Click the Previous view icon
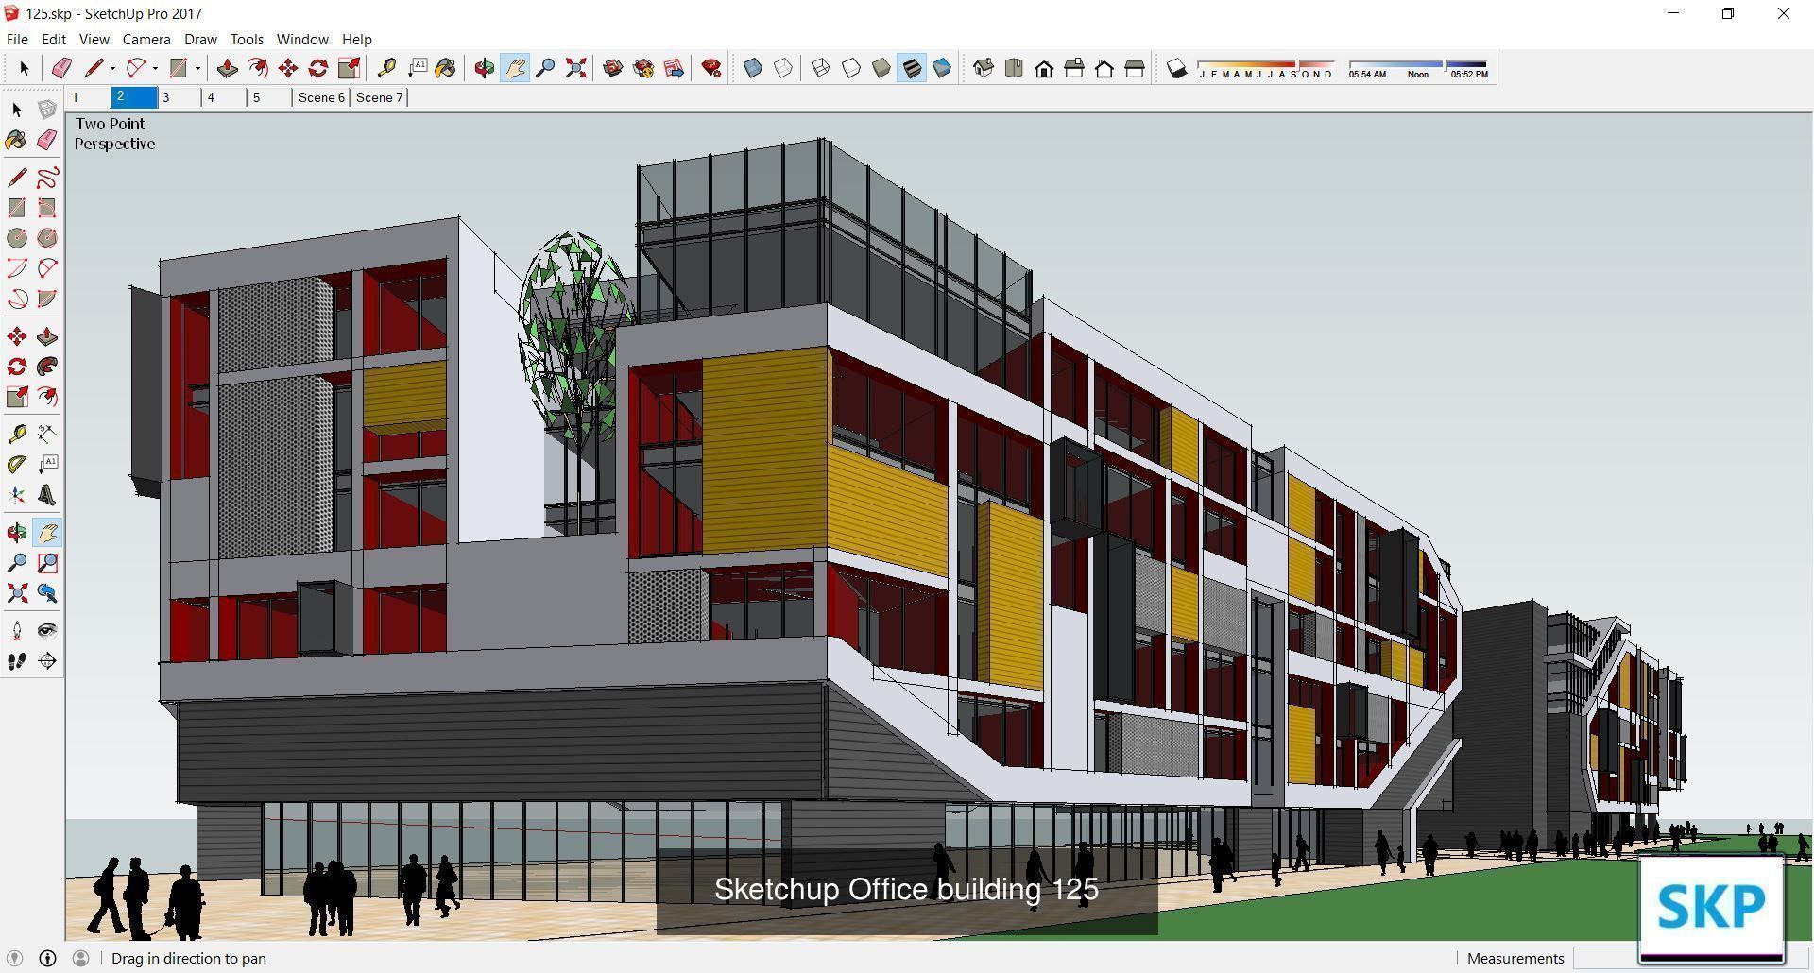The width and height of the screenshot is (1814, 973). (x=47, y=593)
